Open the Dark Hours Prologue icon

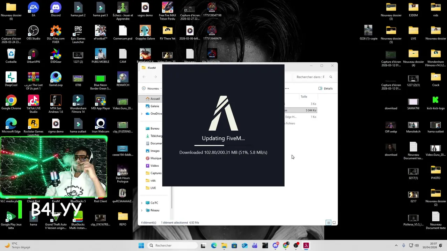123,174
